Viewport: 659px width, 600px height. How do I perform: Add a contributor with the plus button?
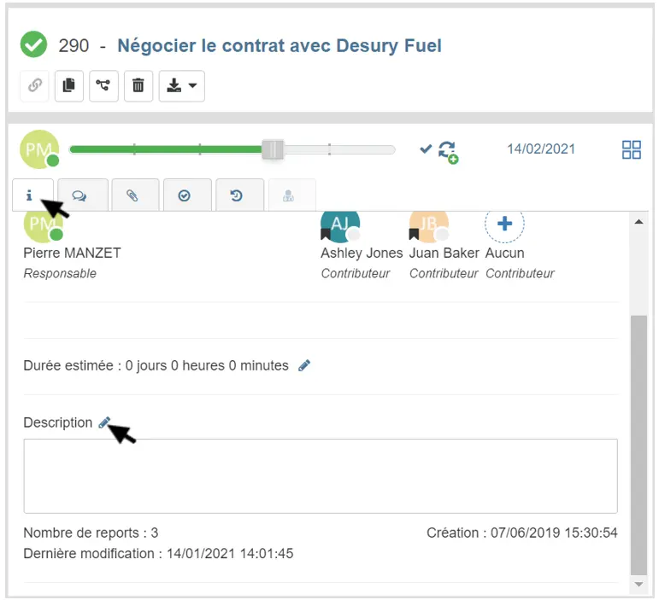504,224
